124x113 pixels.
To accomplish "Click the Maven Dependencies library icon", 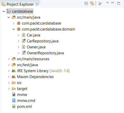I will coord(14,77).
